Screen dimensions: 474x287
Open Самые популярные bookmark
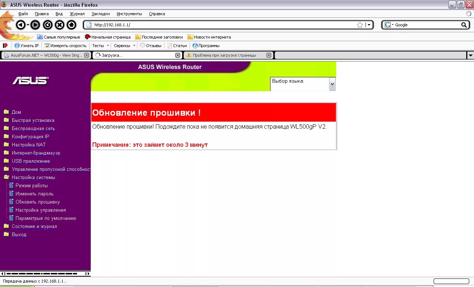59,37
